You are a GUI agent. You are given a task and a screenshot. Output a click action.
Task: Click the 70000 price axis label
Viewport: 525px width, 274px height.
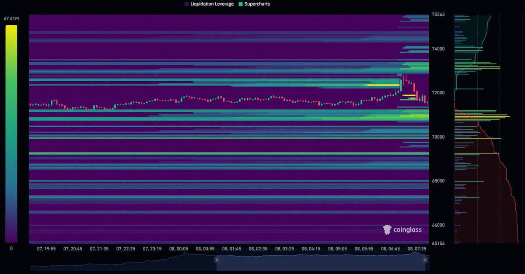pos(439,137)
